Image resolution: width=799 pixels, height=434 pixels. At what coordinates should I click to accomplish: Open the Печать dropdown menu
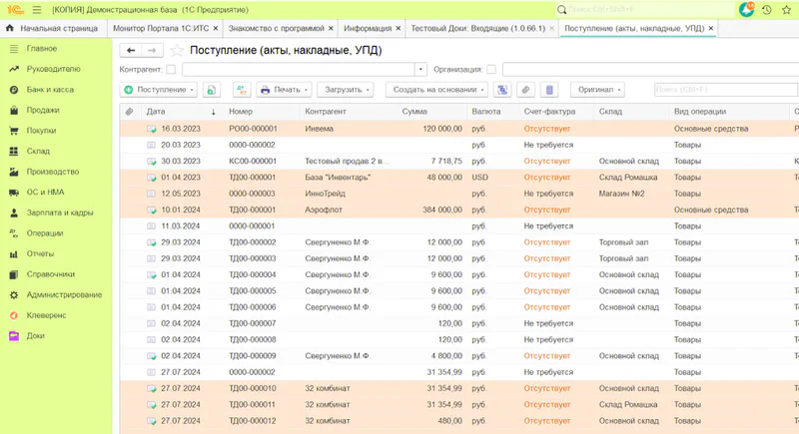285,90
